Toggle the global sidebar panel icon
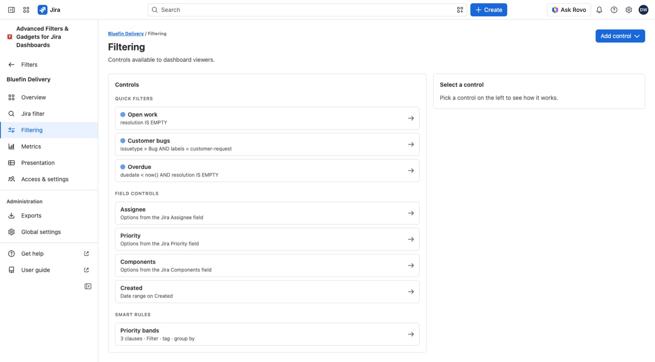 click(11, 10)
